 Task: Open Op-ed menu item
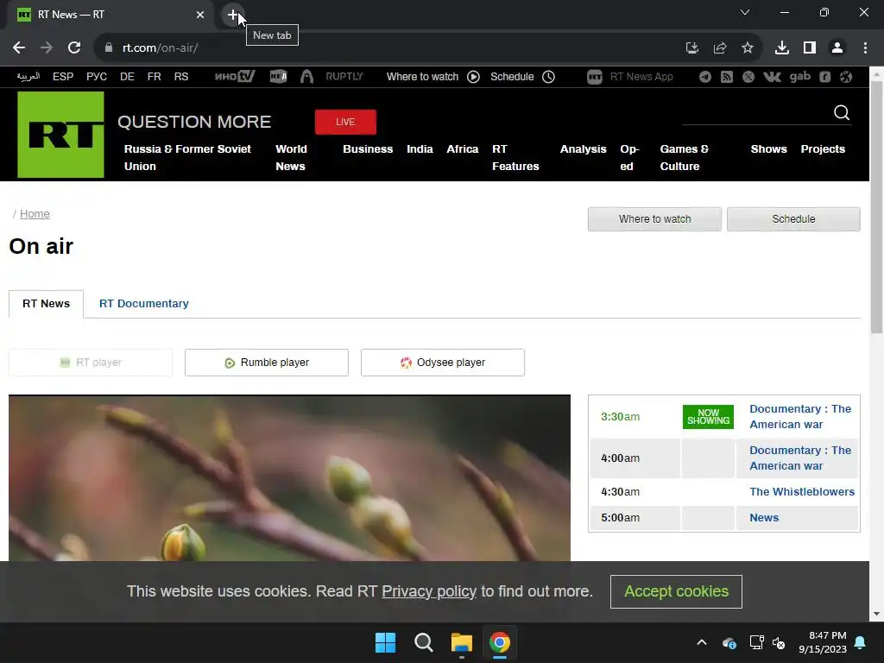[629, 157]
